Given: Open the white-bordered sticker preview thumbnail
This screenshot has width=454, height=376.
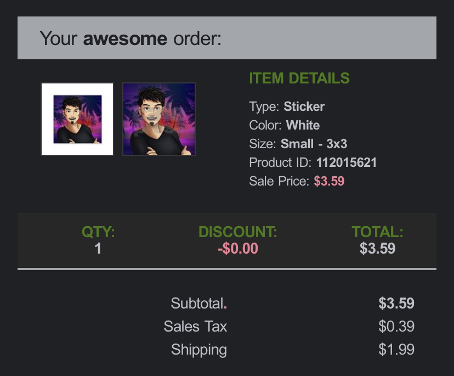Looking at the screenshot, I should 77,119.
